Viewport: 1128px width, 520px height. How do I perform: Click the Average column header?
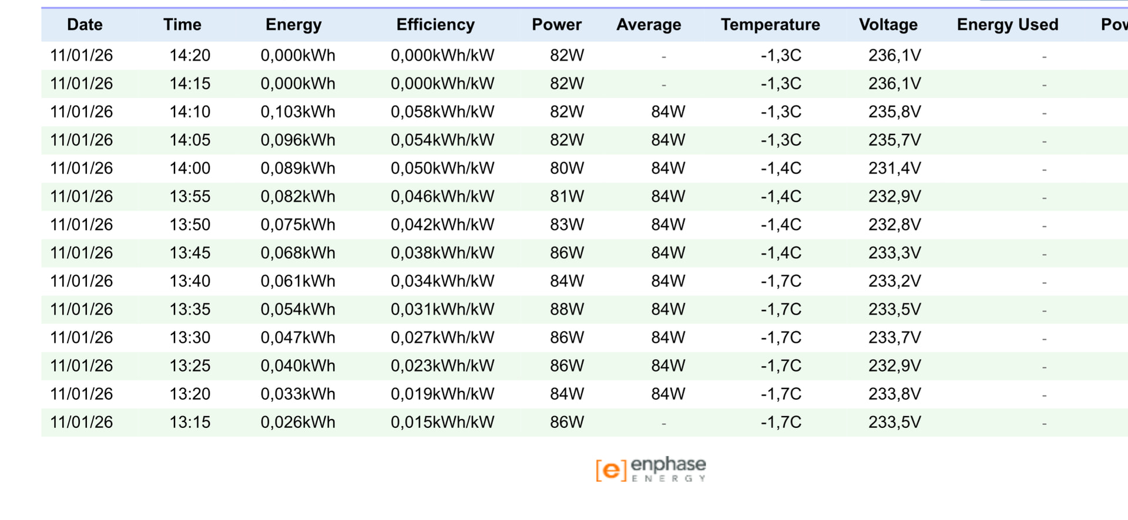(x=649, y=25)
